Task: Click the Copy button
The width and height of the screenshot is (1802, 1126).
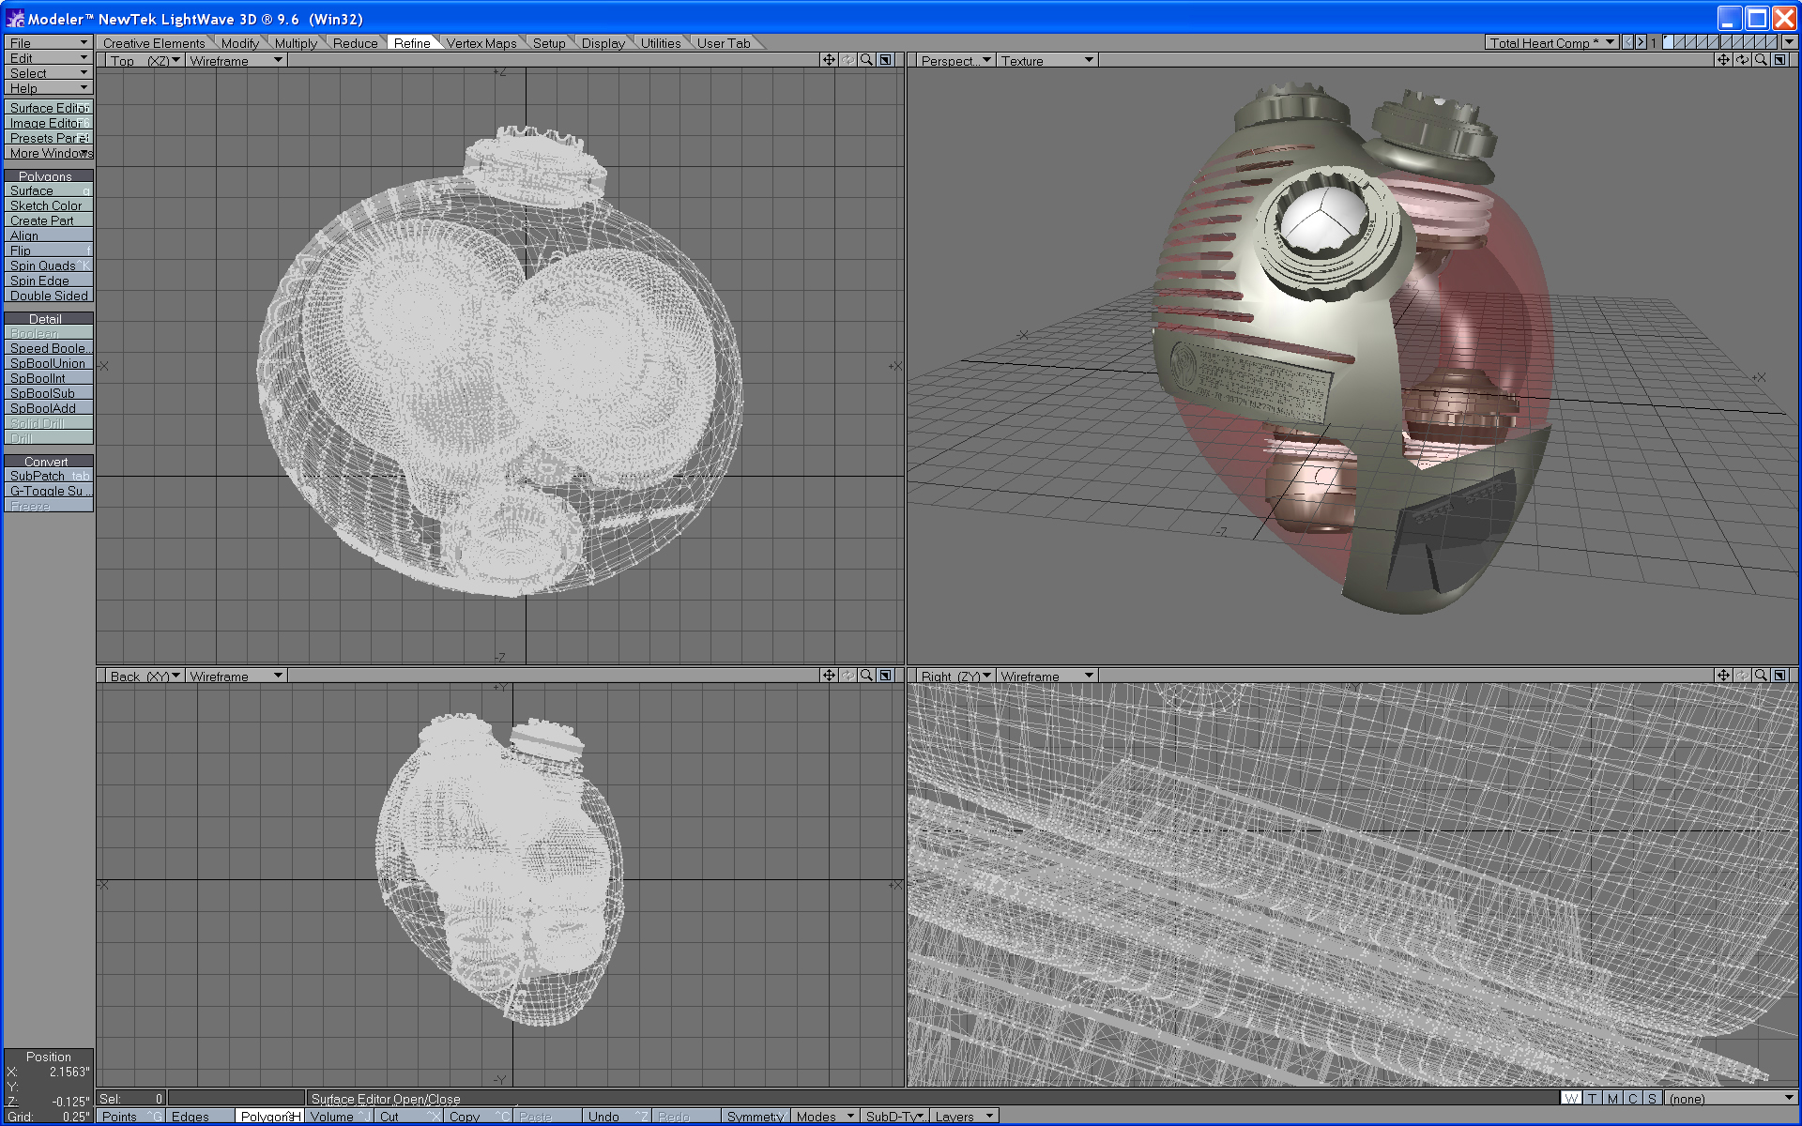Action: point(478,1117)
